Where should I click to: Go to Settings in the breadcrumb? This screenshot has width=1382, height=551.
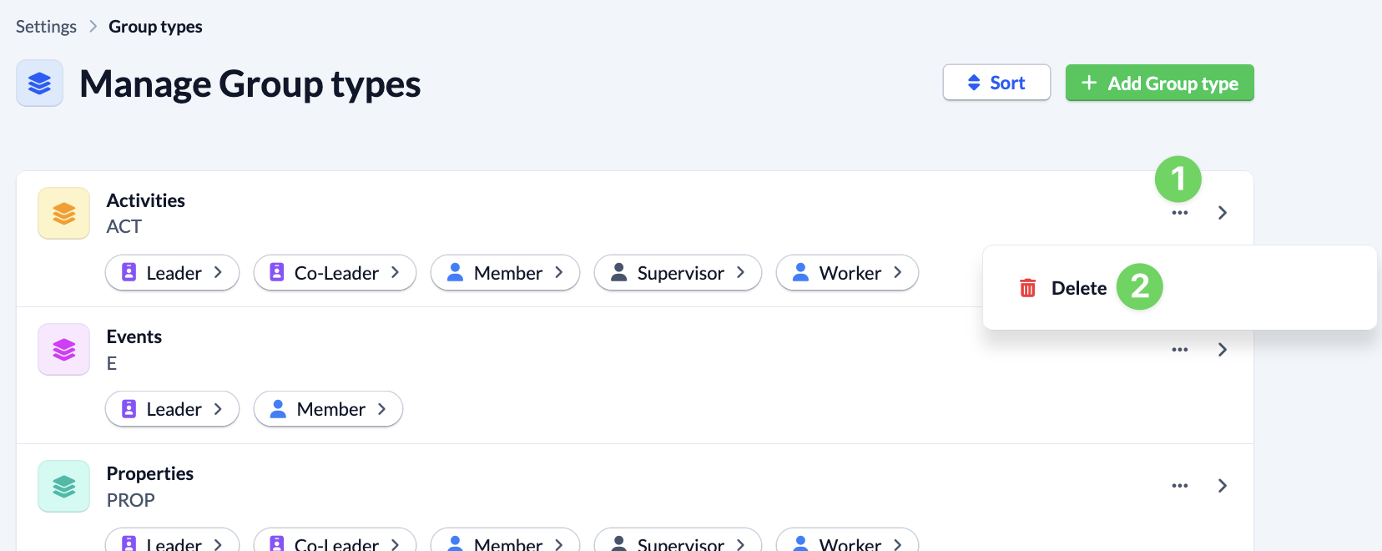coord(46,27)
